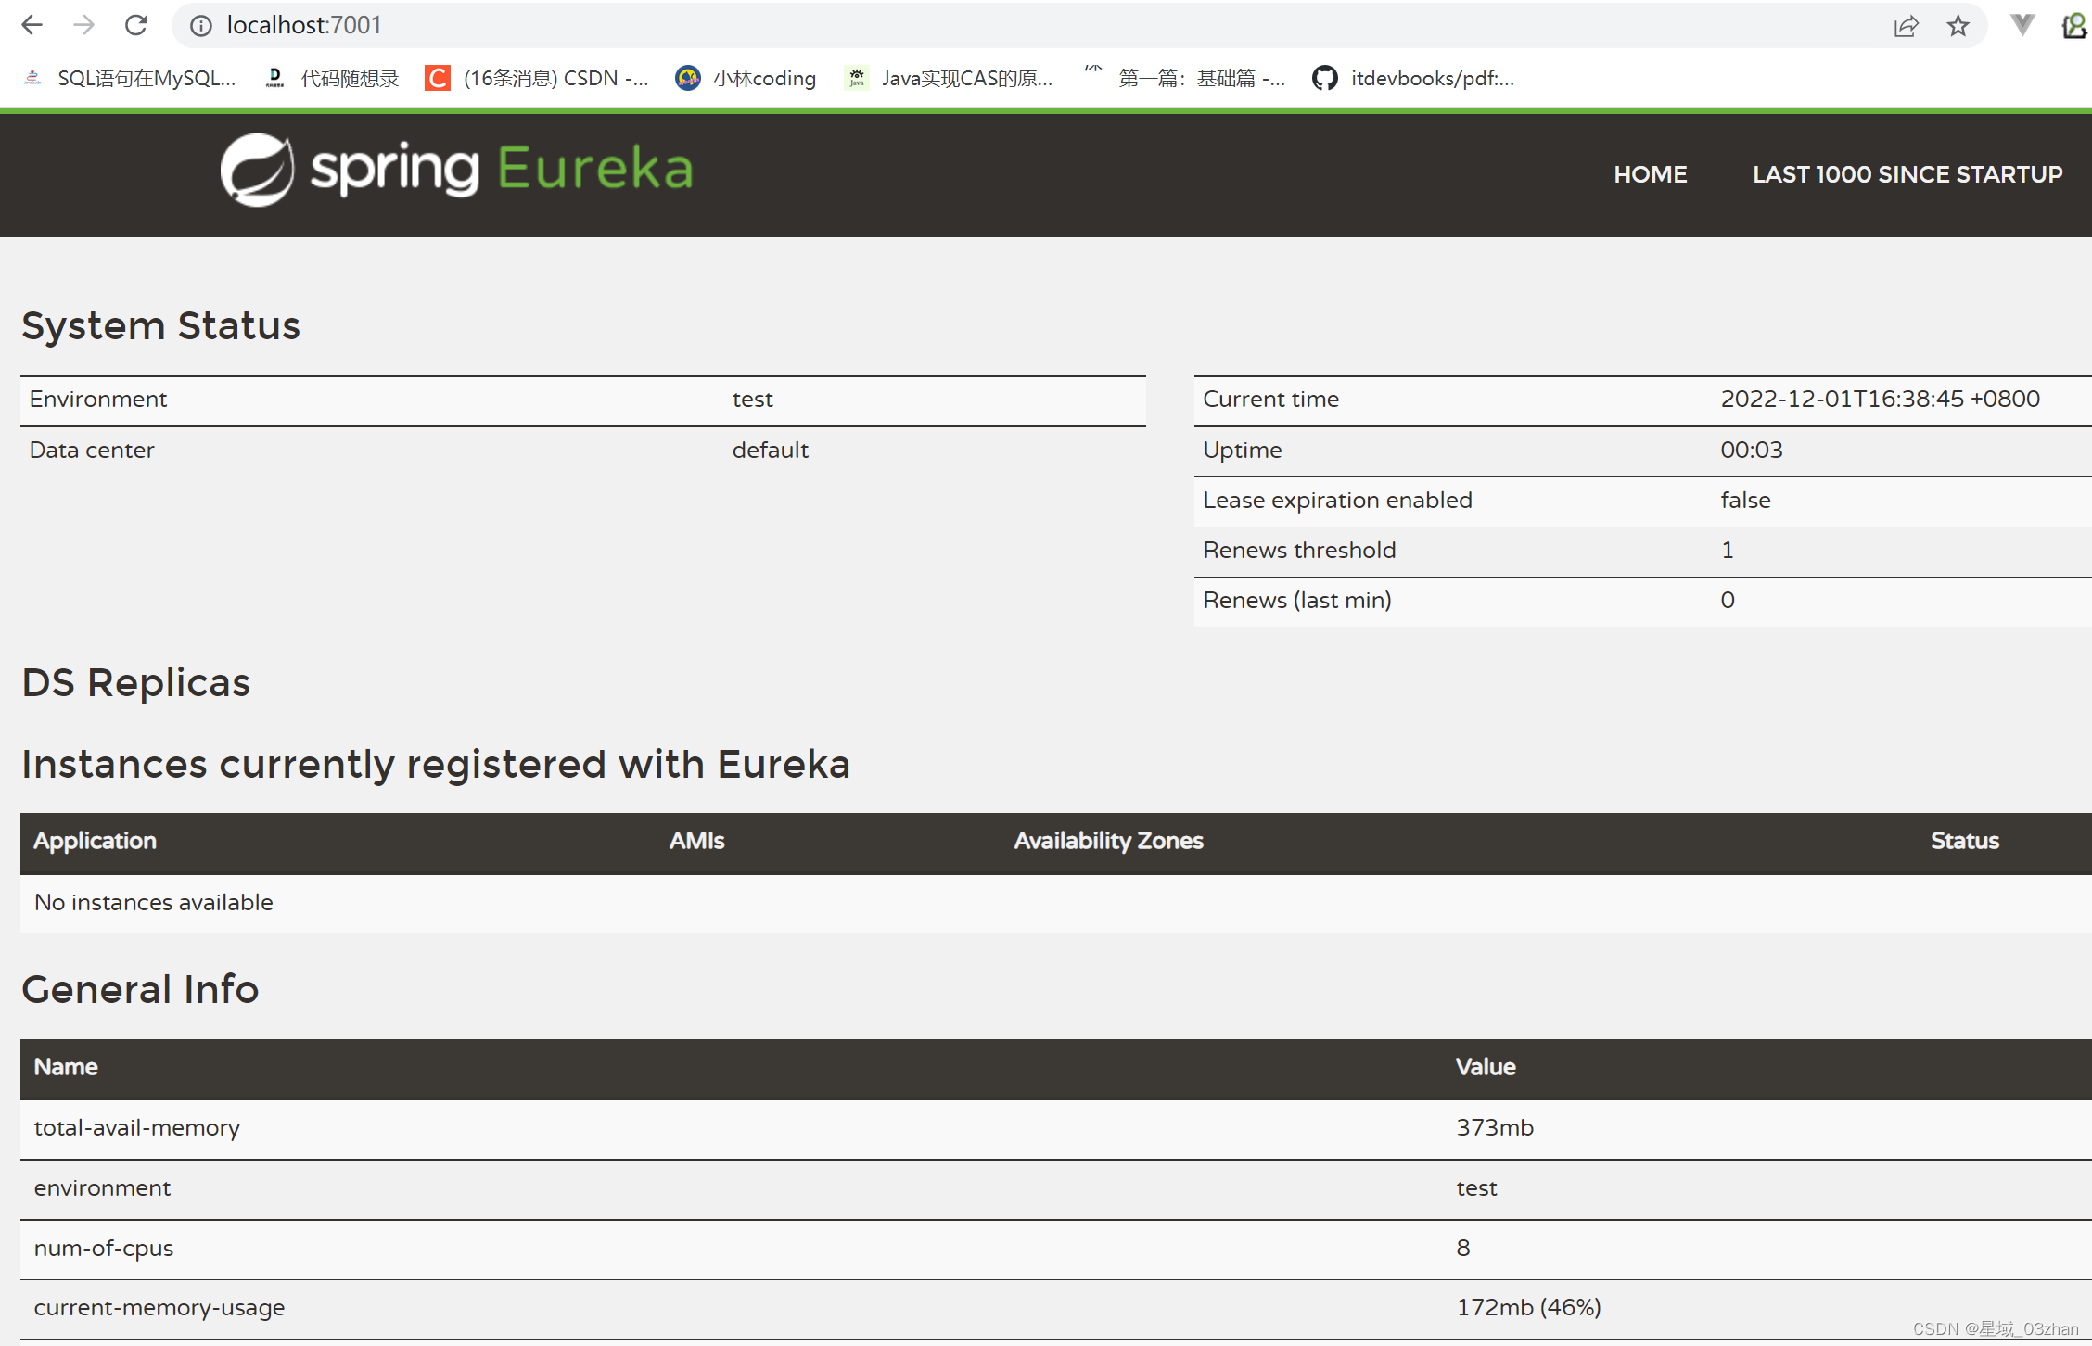
Task: Click the browser back arrow
Action: coord(32,25)
